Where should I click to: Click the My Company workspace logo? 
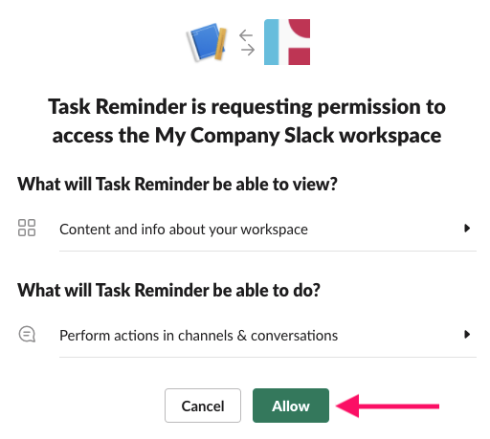(287, 42)
